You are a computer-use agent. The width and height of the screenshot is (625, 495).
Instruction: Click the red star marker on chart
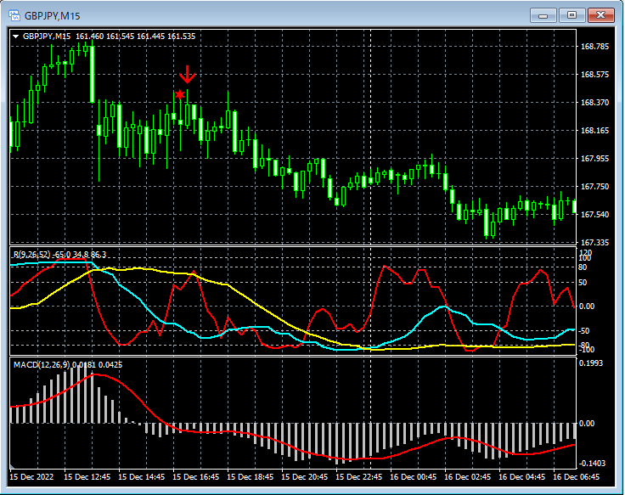click(x=179, y=94)
